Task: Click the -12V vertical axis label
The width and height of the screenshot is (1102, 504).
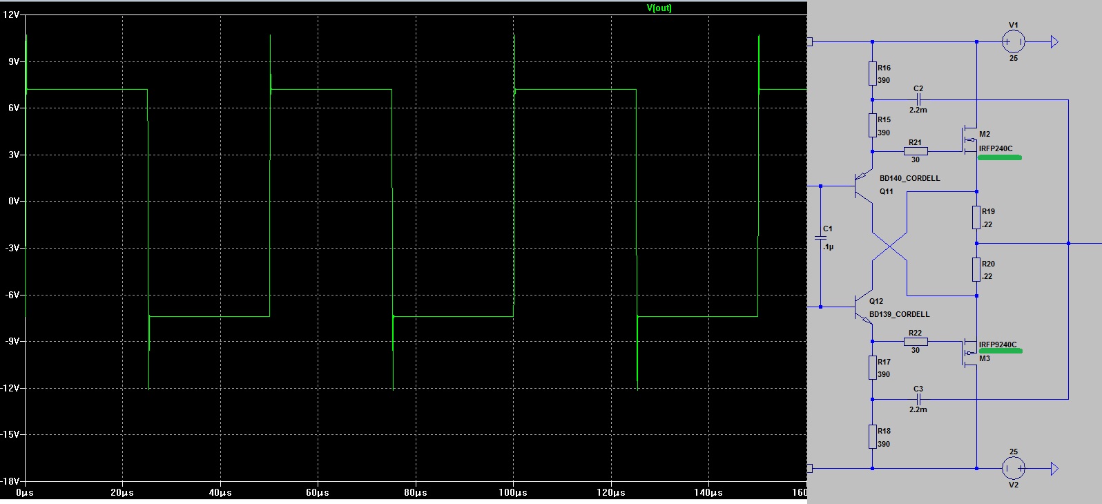Action: [10, 388]
